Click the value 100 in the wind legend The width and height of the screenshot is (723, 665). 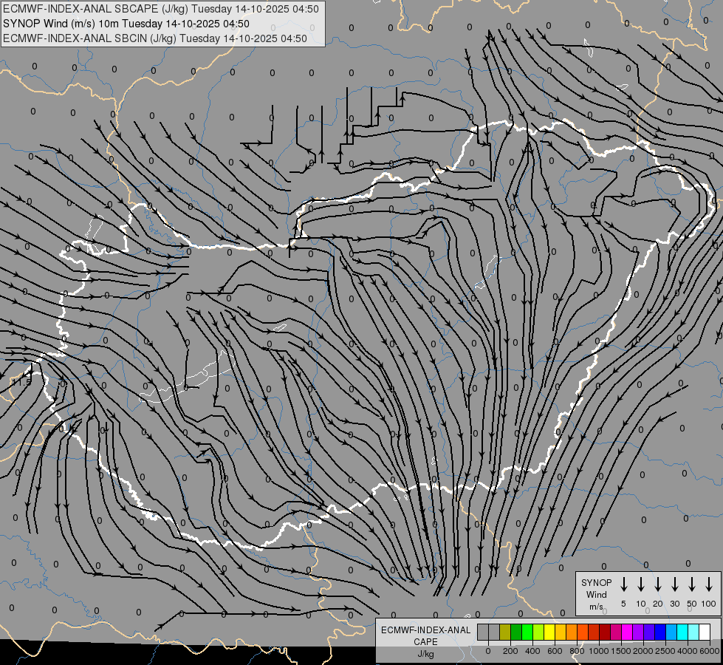[x=709, y=604]
